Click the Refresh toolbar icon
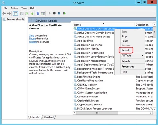The width and height of the screenshot is (158, 125). click(x=27, y=13)
